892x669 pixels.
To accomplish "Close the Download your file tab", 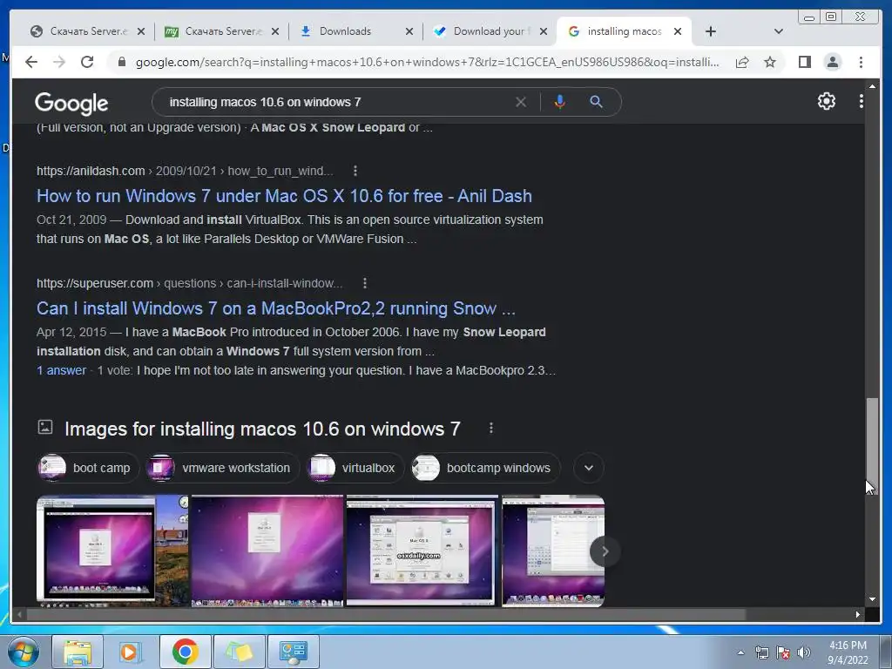I will pyautogui.click(x=544, y=31).
